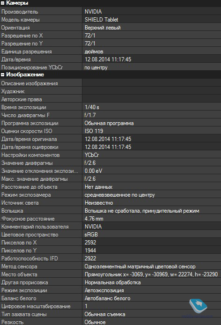Image resolution: width=221 pixels, height=325 pixels.
Task: Select the Тип захвата сцены label
Action: tap(24, 314)
